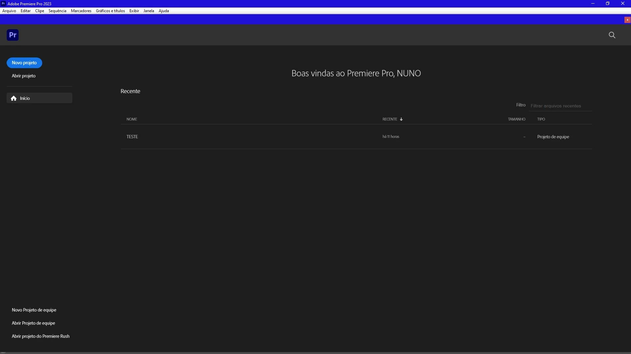Open the Arquivo menu
This screenshot has height=354, width=631.
(9, 11)
